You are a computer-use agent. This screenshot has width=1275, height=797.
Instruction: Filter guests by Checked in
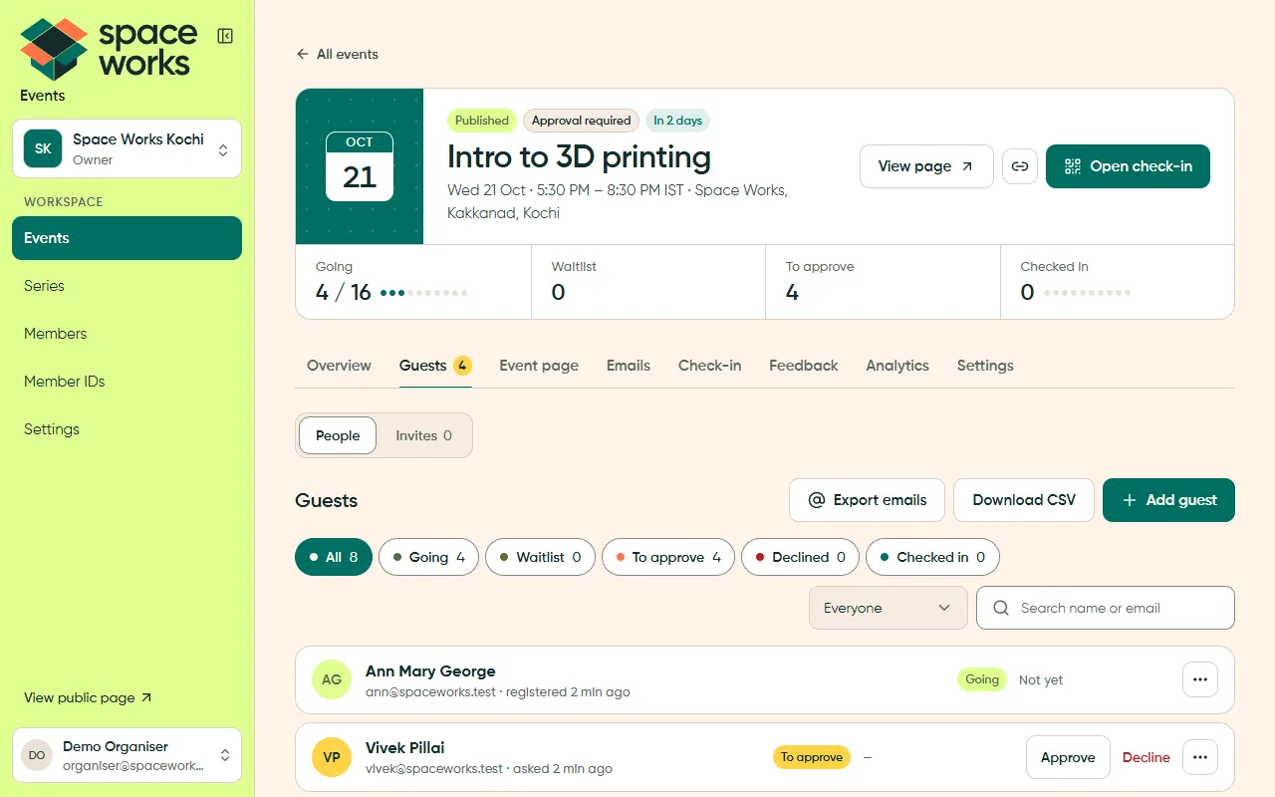932,557
